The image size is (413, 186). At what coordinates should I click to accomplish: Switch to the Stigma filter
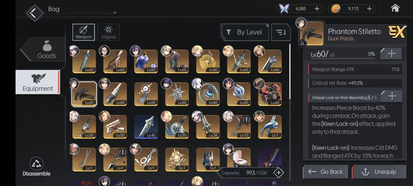(108, 33)
